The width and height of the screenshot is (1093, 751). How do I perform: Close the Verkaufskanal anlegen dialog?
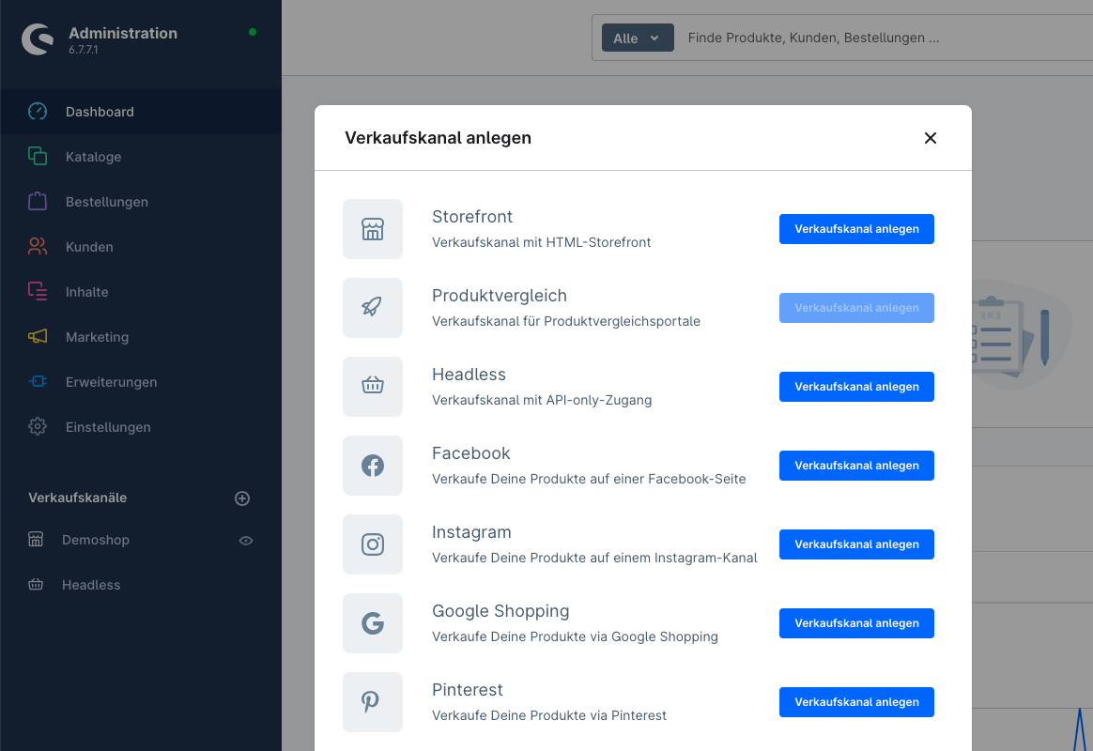[x=931, y=138]
